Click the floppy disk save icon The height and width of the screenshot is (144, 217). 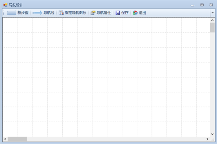click(x=118, y=13)
